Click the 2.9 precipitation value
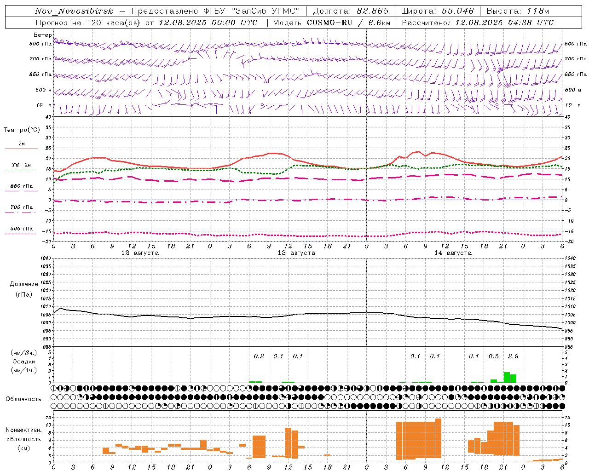This screenshot has height=471, width=589. click(513, 356)
